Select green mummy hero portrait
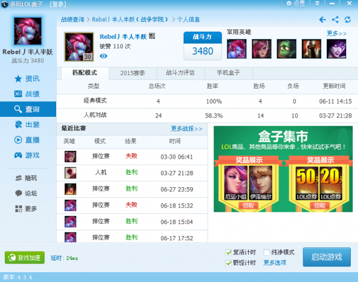This screenshot has height=282, width=358. 286,49
